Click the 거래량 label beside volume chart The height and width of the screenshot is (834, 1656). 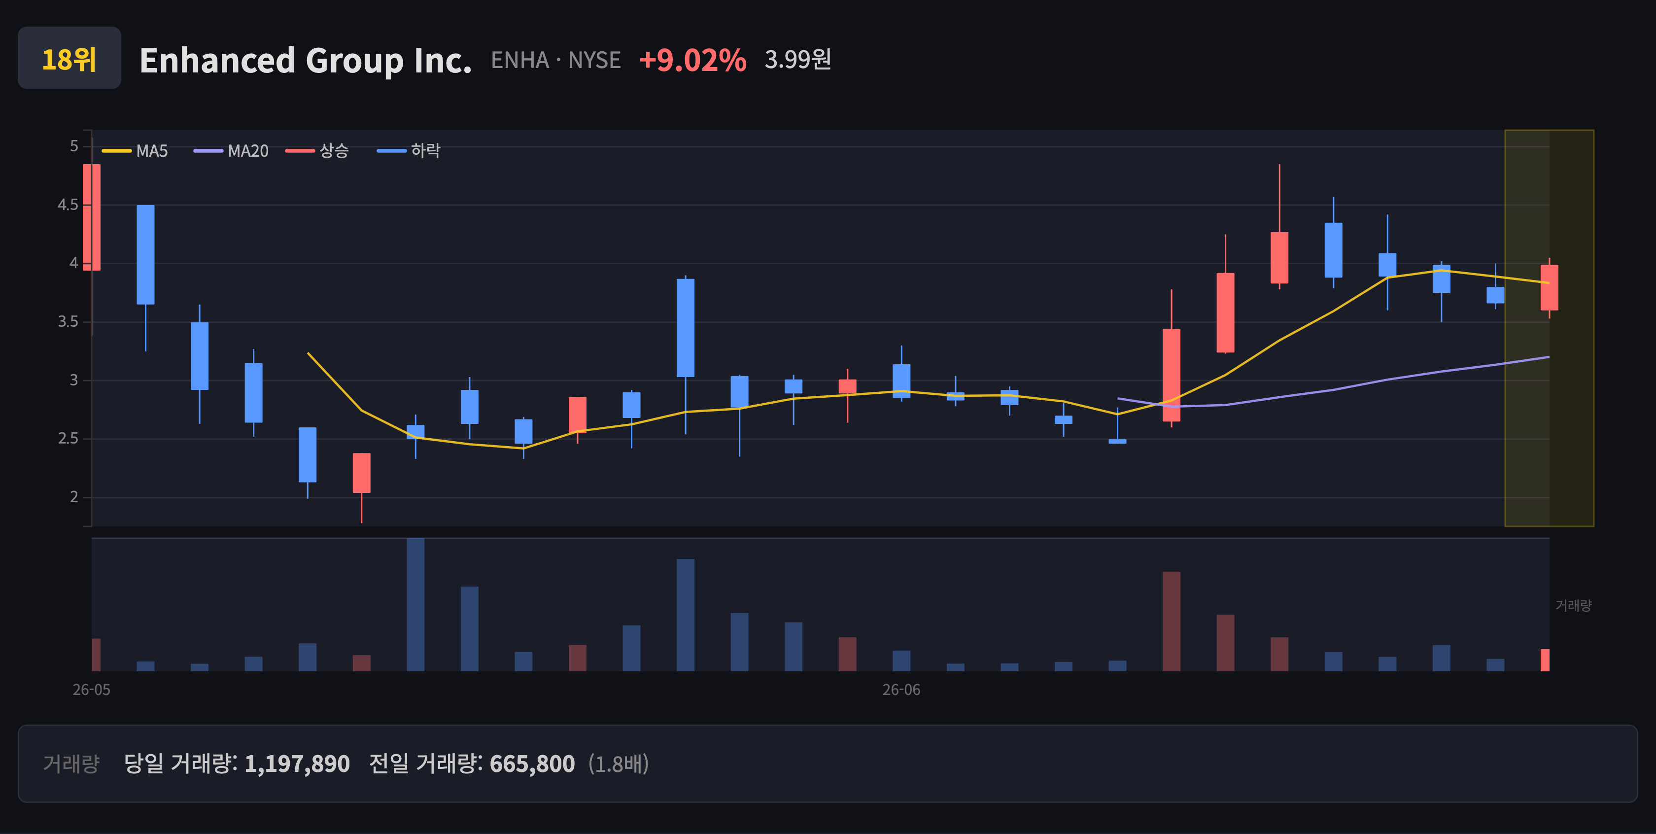[1573, 605]
